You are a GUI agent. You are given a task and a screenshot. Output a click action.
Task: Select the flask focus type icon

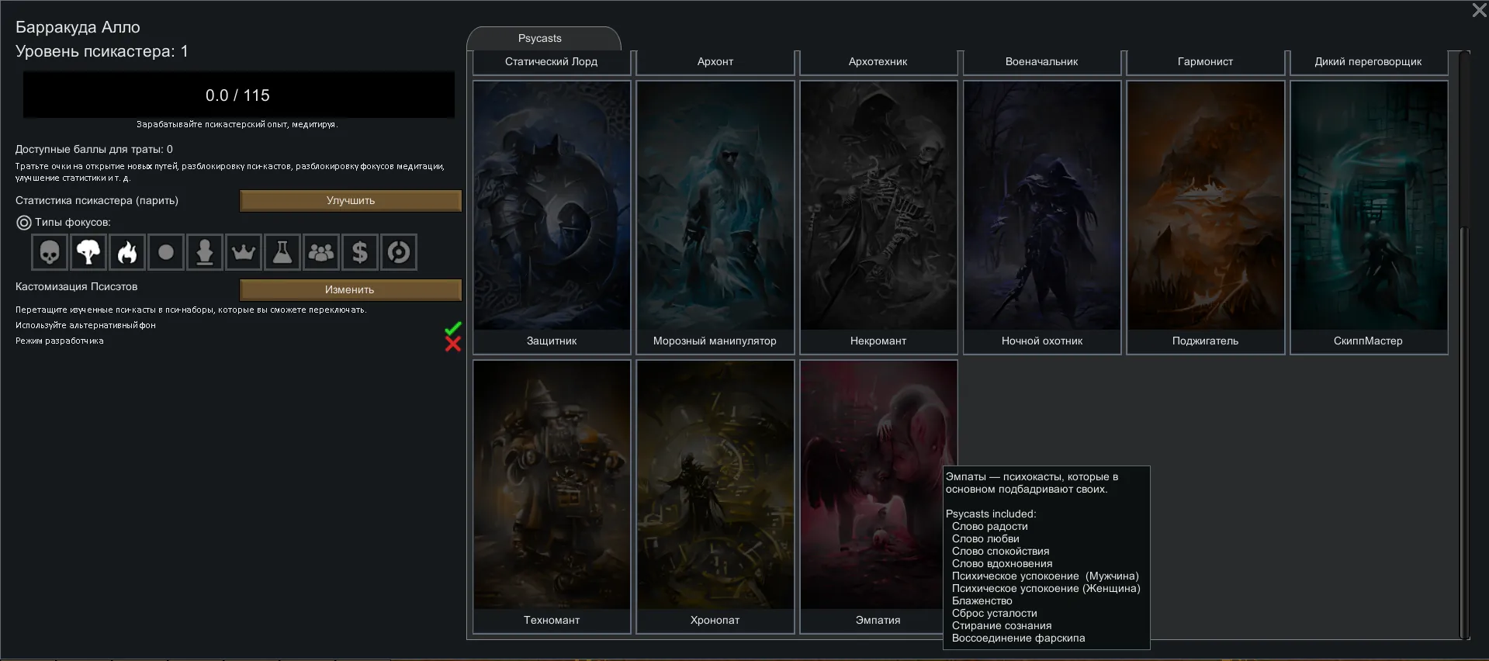click(x=282, y=252)
